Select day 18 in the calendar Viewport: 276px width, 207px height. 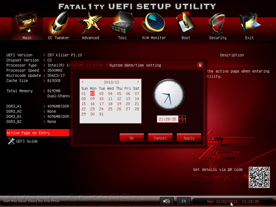110,103
